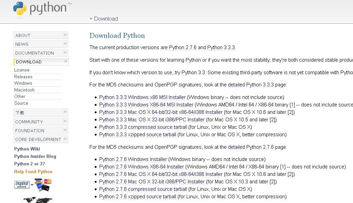This screenshot has width=353, height=203.
Task: Download Python 2.7.6 xzipped source tarball
Action: coord(138,197)
